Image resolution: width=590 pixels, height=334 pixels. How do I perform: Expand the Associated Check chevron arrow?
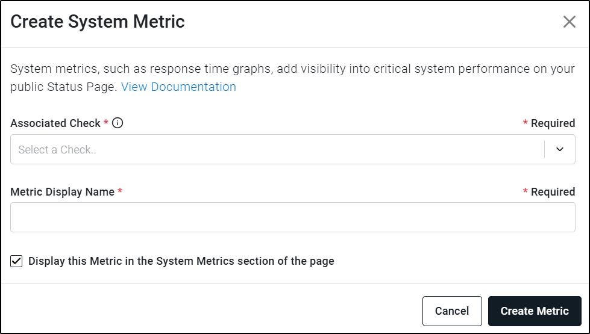(x=560, y=149)
